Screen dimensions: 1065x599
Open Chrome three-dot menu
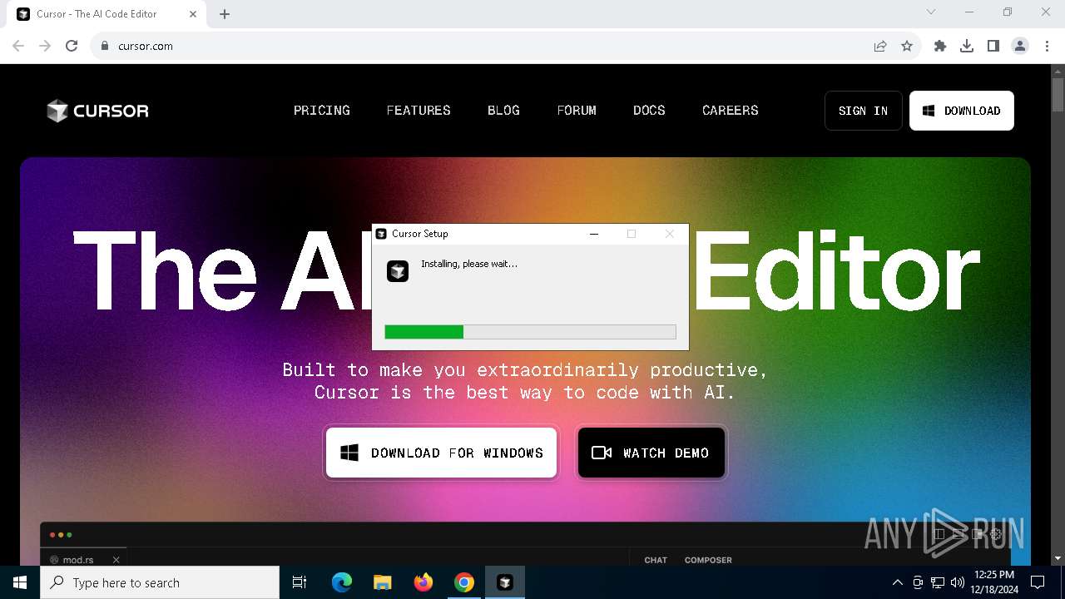[1046, 46]
